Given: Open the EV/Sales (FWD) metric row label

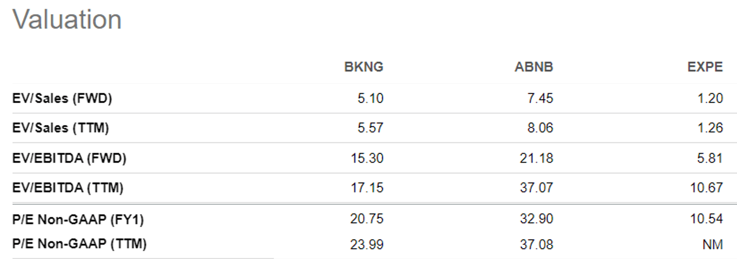Looking at the screenshot, I should point(62,98).
